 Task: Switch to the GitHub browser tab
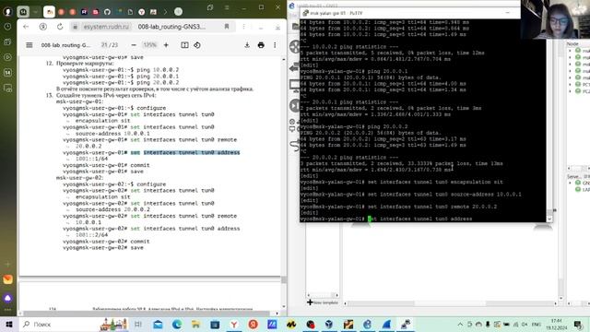coord(107,12)
